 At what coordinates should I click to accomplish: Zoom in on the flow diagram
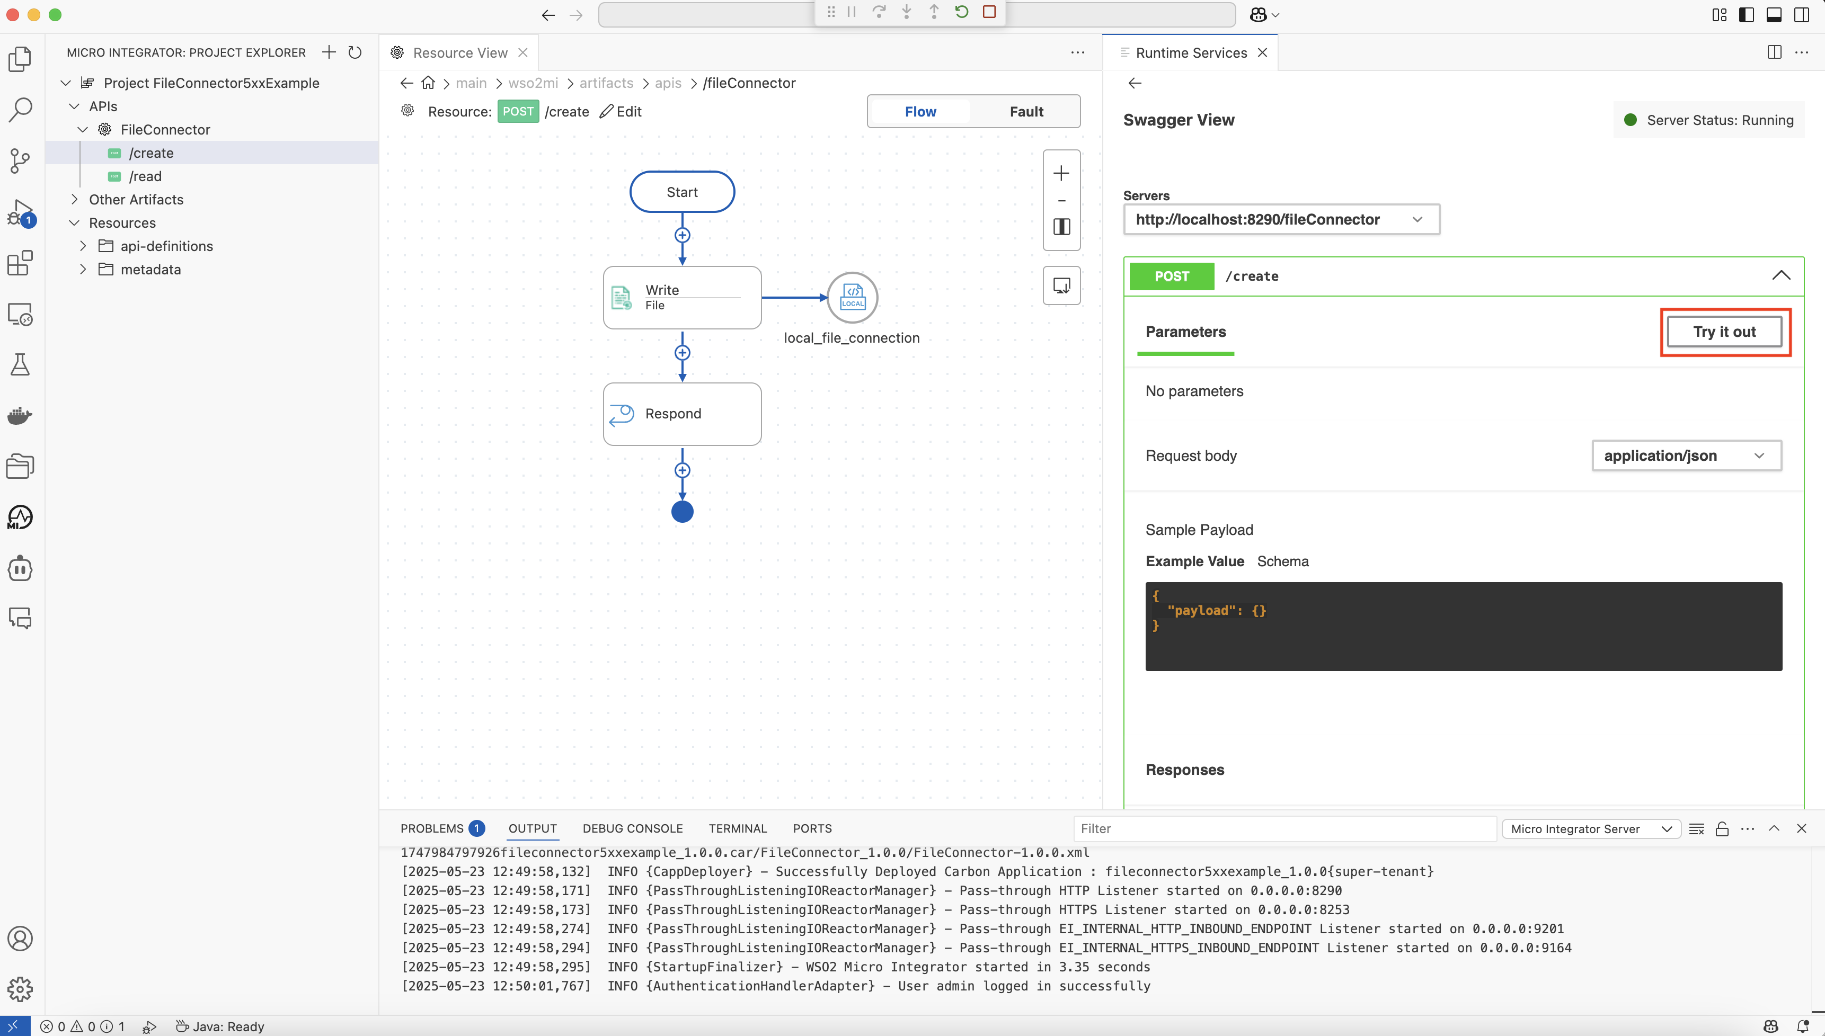1061,173
